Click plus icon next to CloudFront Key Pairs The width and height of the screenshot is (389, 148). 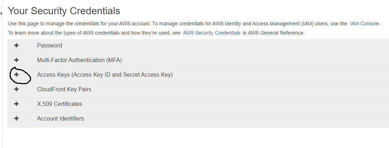[x=16, y=89]
